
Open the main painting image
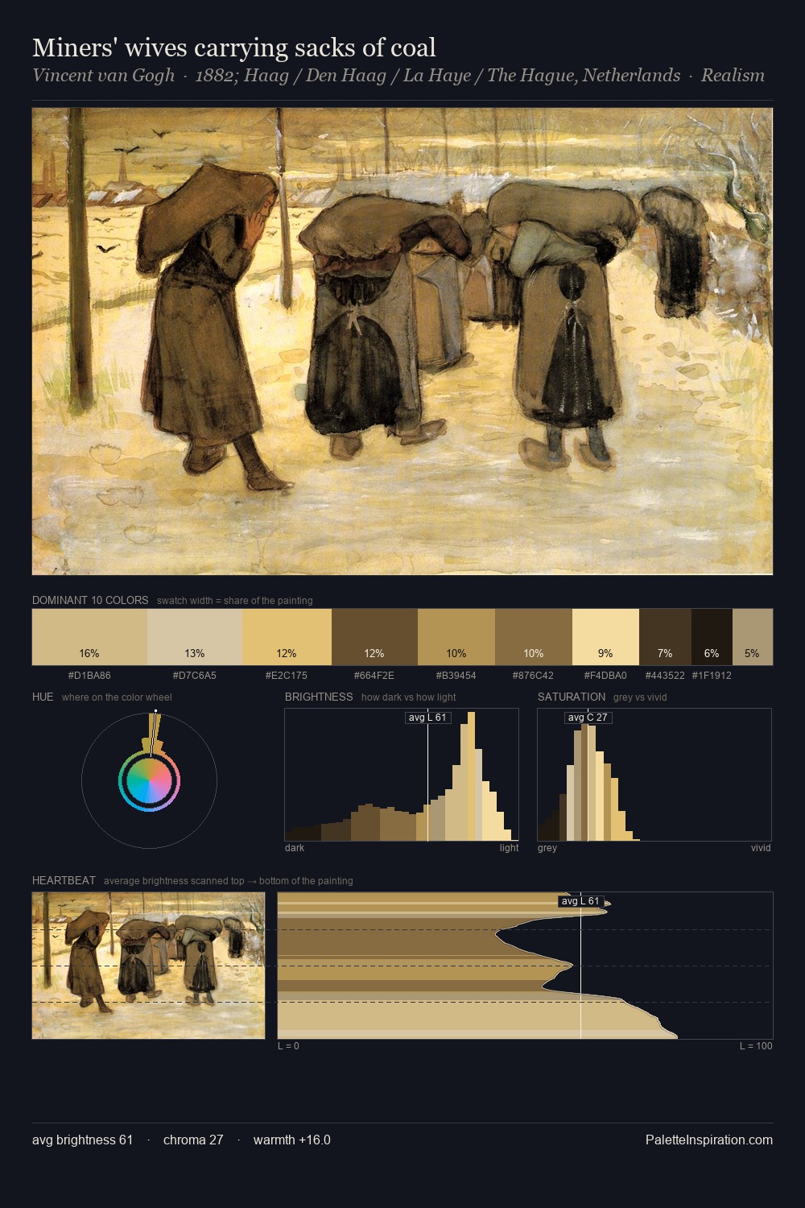point(402,341)
